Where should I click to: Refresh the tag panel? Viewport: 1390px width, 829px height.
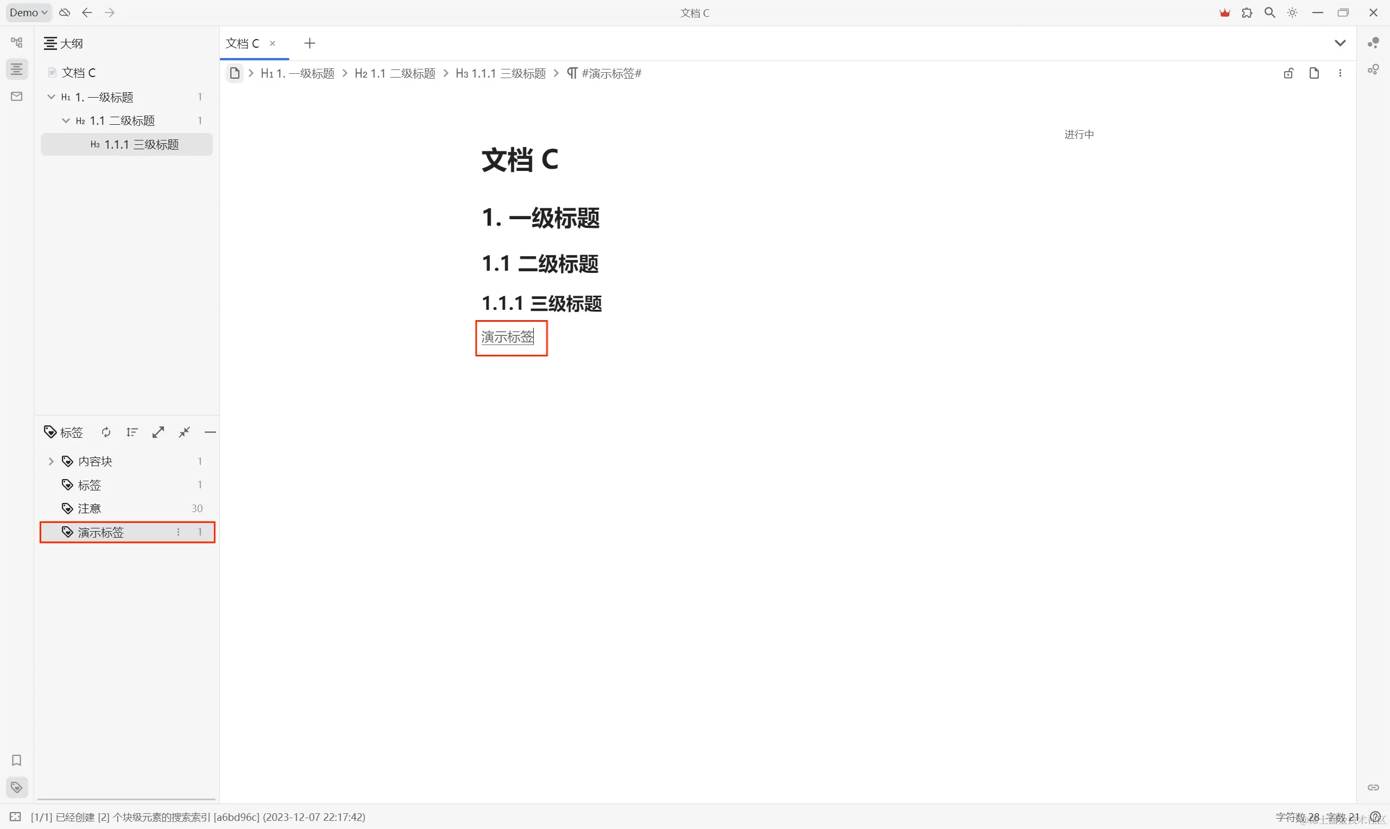(x=106, y=432)
